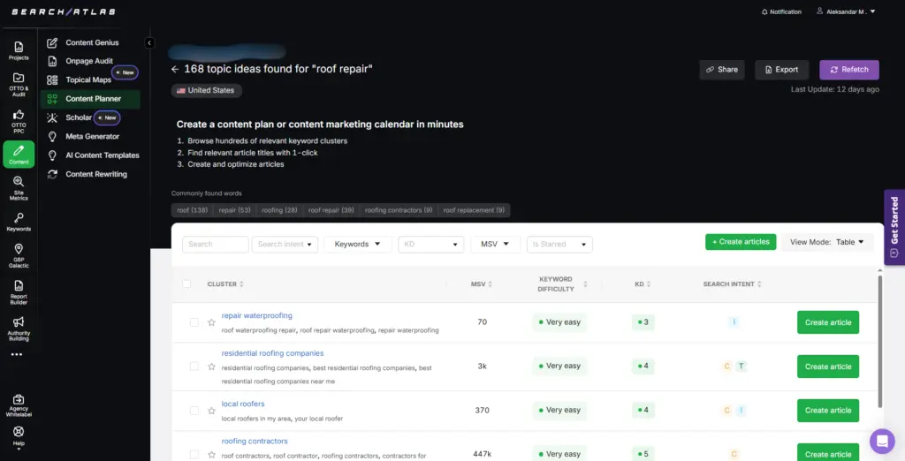Click the purple Refetch button
The image size is (905, 461).
tap(849, 70)
